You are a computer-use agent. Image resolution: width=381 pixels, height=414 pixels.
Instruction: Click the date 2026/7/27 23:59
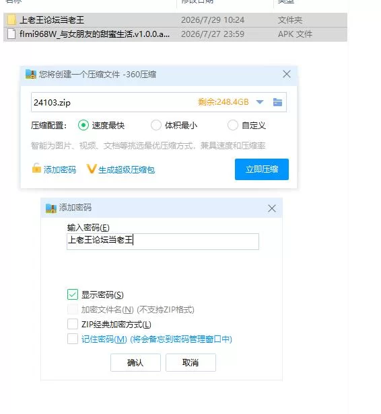[x=213, y=34]
